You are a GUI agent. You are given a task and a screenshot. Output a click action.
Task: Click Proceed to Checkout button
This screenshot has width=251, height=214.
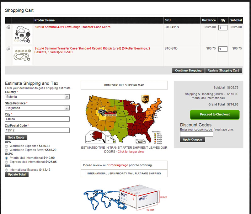pos(215,115)
